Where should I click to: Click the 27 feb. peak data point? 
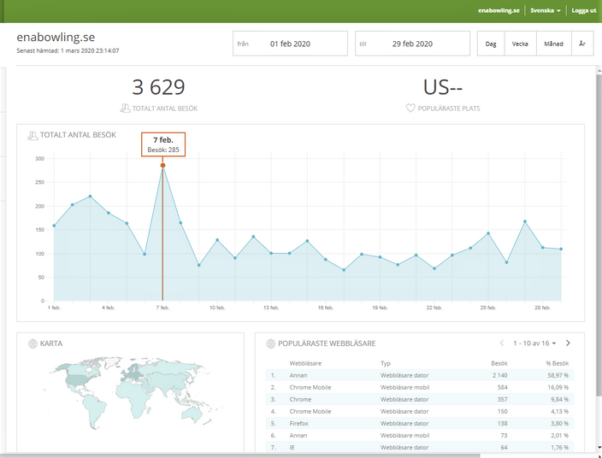click(x=525, y=221)
